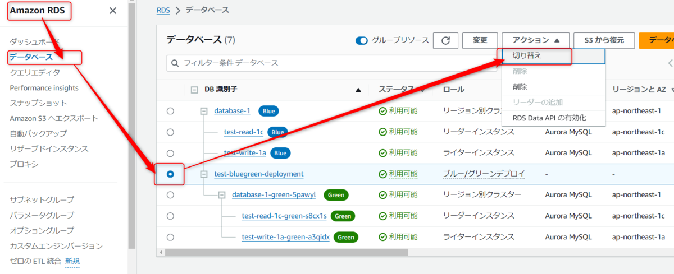Open カスタムエンジンバージョン in the sidebar

56,246
